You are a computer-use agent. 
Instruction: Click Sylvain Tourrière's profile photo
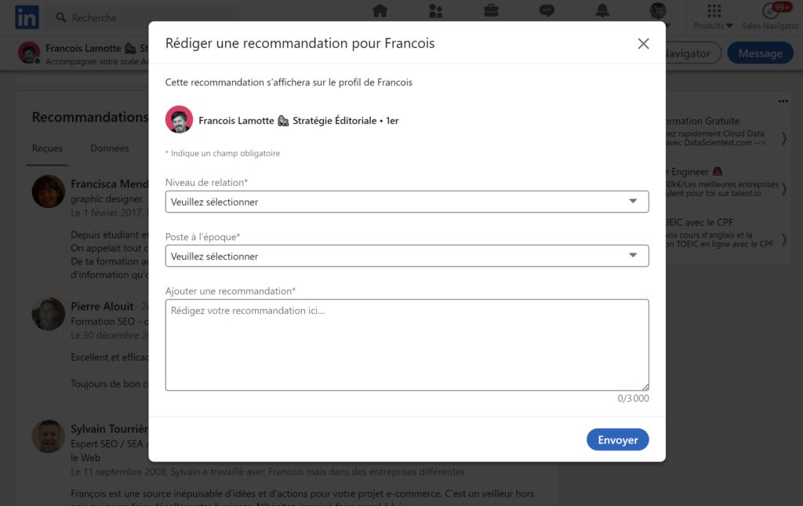48,436
